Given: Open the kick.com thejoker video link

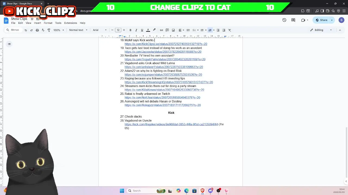Looking at the screenshot, I should click(x=171, y=124).
